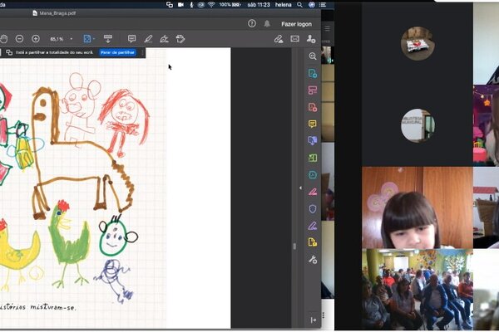Screen dimensions: 499x332
Task: Open More Tools wrench icon
Action: click(x=313, y=260)
